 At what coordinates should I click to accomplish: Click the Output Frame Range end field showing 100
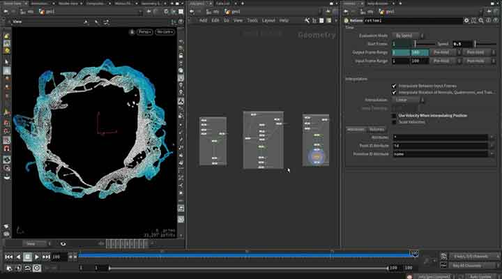[x=420, y=52]
